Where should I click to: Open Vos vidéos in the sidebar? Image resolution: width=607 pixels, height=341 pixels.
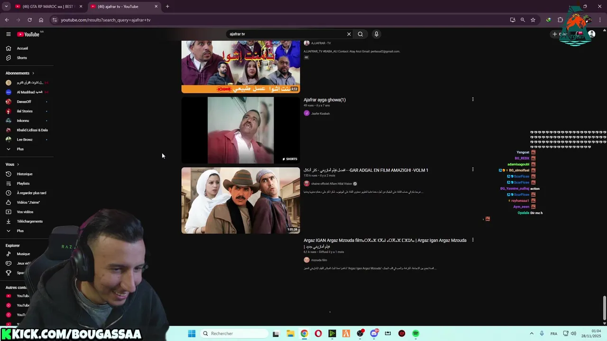[x=25, y=212]
